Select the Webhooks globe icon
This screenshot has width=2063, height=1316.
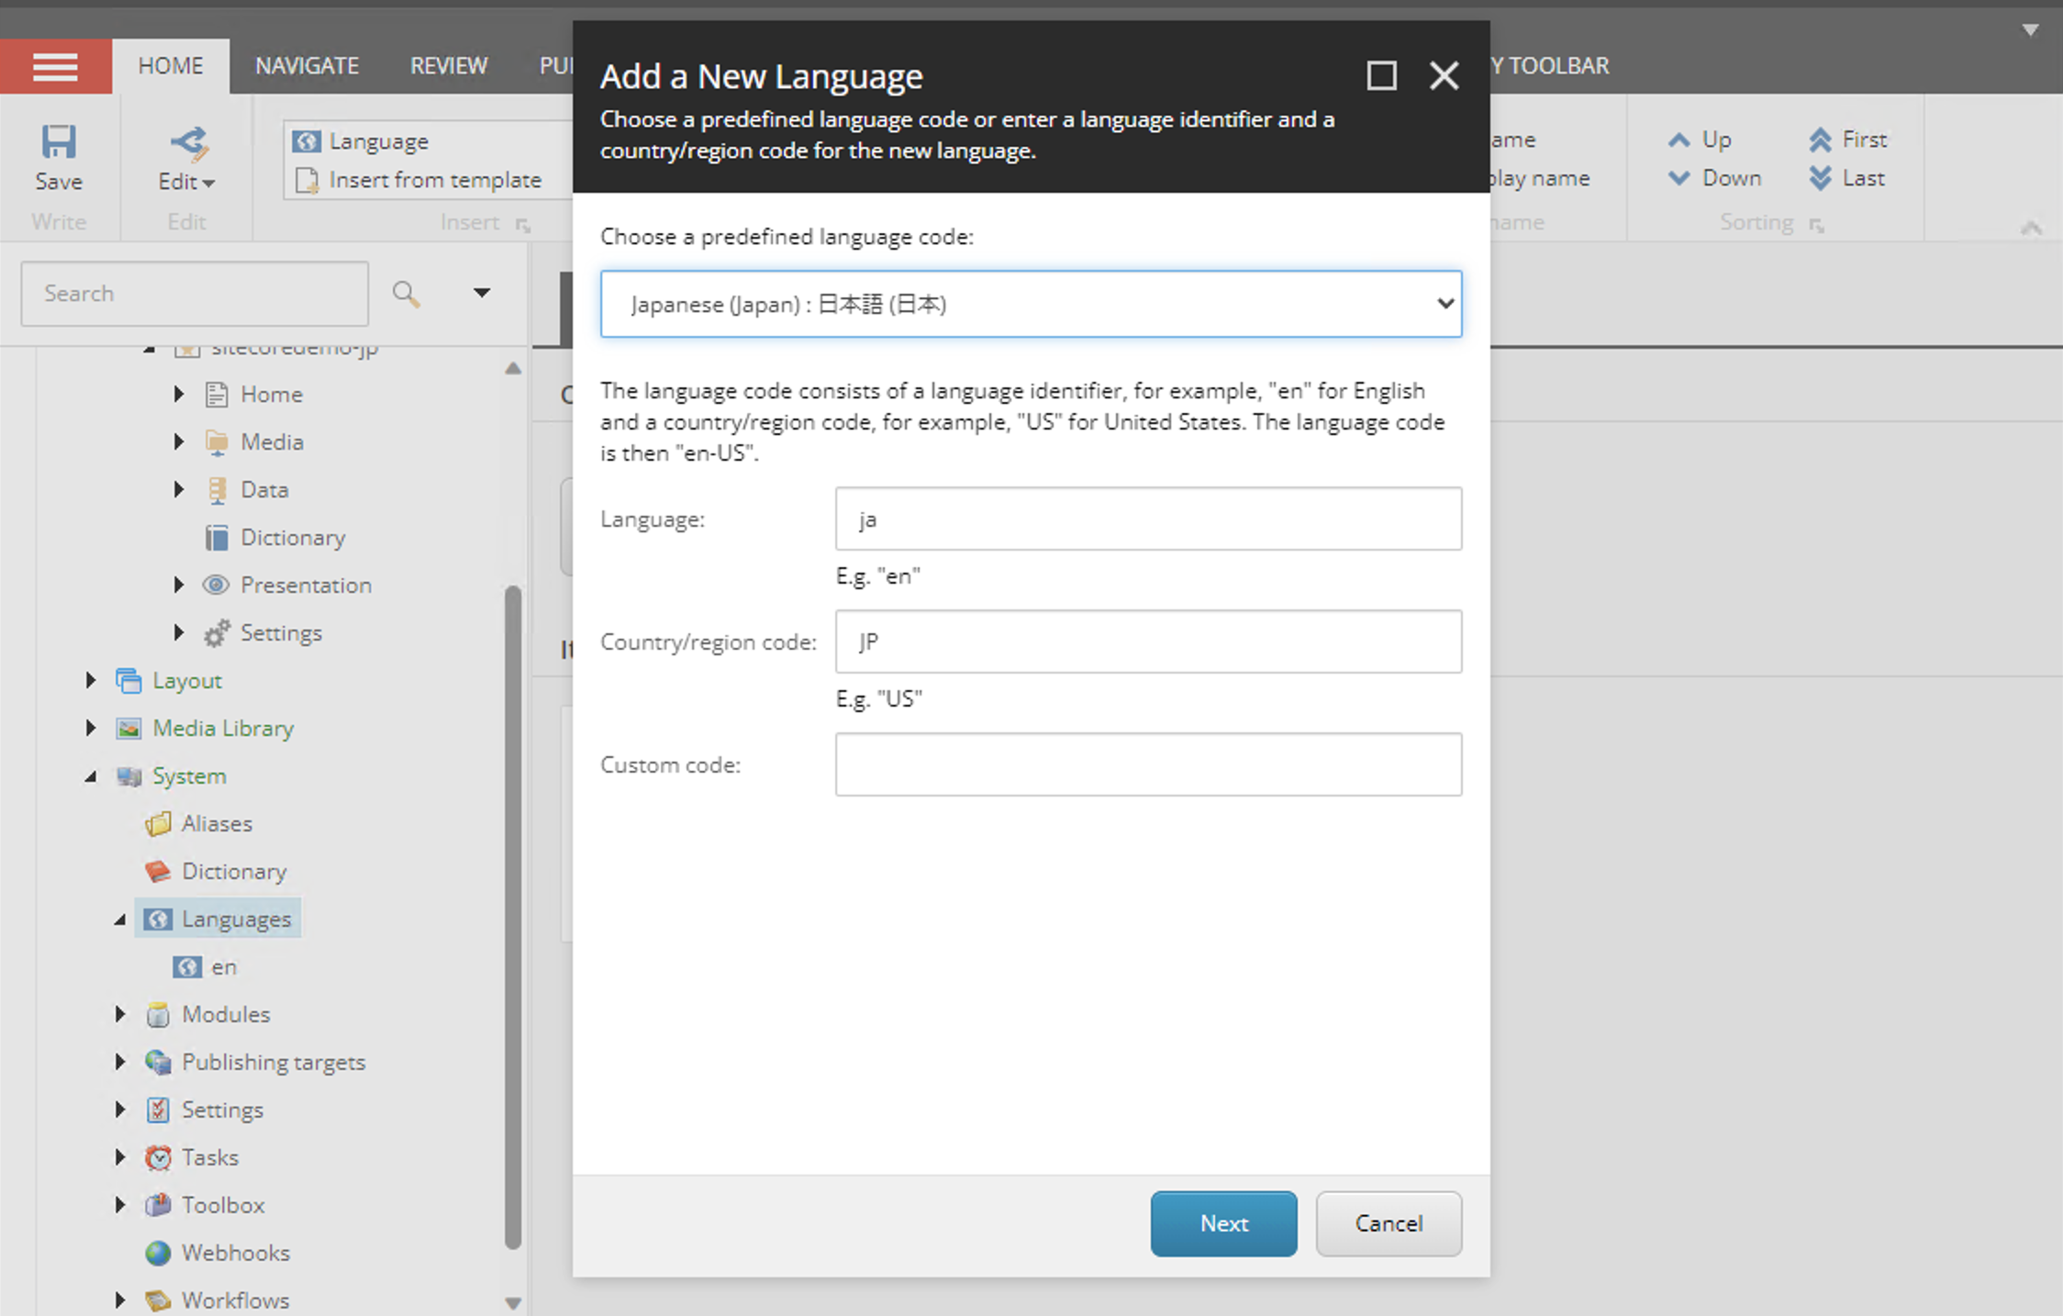(x=158, y=1253)
